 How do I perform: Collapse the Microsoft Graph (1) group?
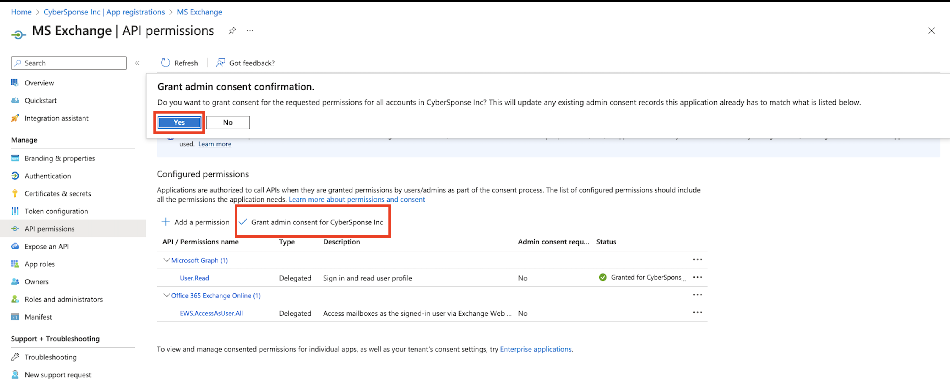tap(166, 260)
